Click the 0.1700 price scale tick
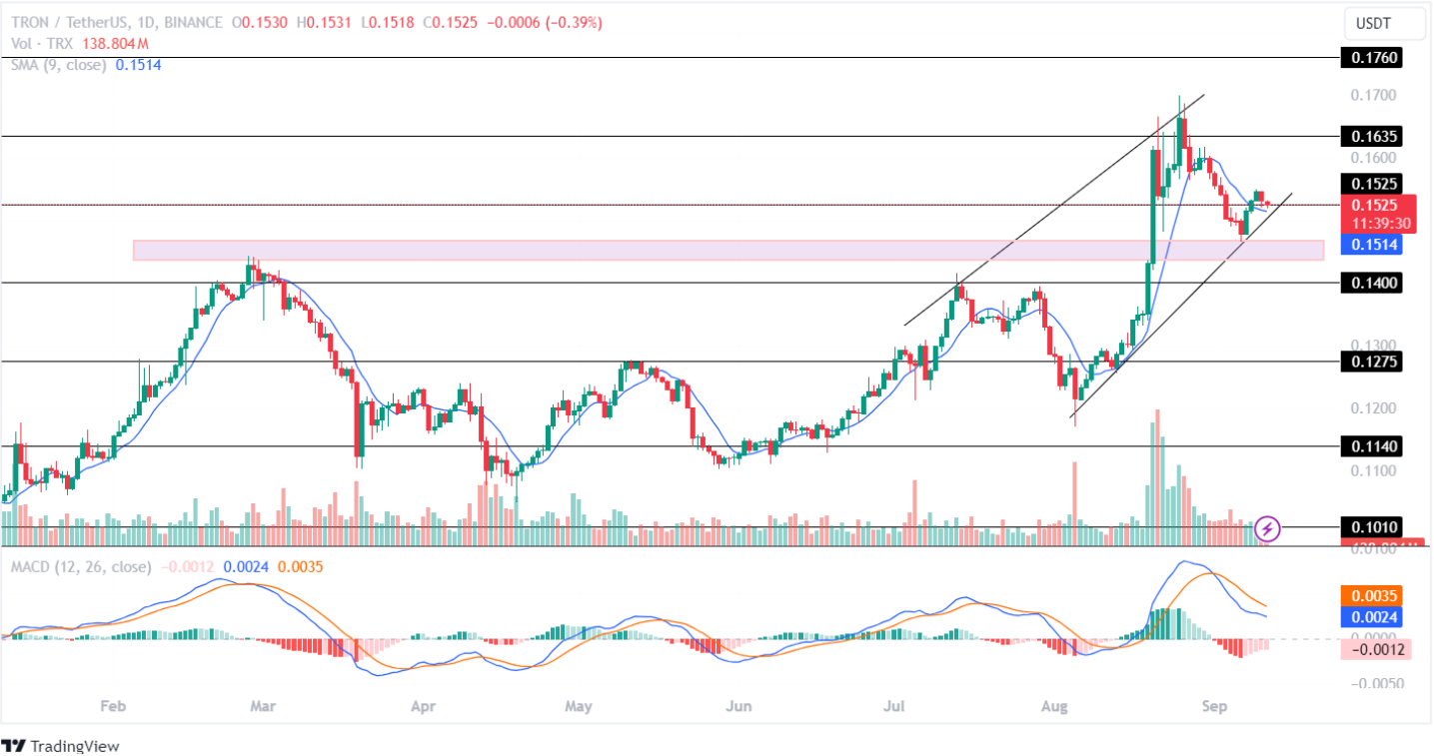The height and width of the screenshot is (756, 1434). click(x=1375, y=96)
